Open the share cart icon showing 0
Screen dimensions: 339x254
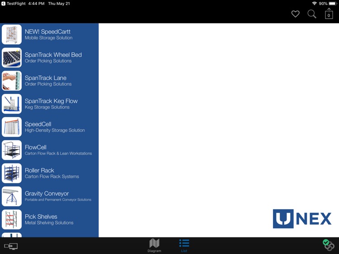(x=329, y=14)
